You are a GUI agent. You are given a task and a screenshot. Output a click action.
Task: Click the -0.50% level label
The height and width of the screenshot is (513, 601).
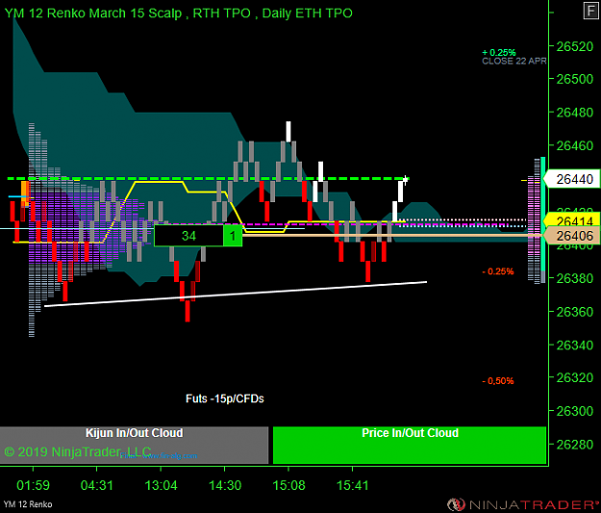point(497,381)
